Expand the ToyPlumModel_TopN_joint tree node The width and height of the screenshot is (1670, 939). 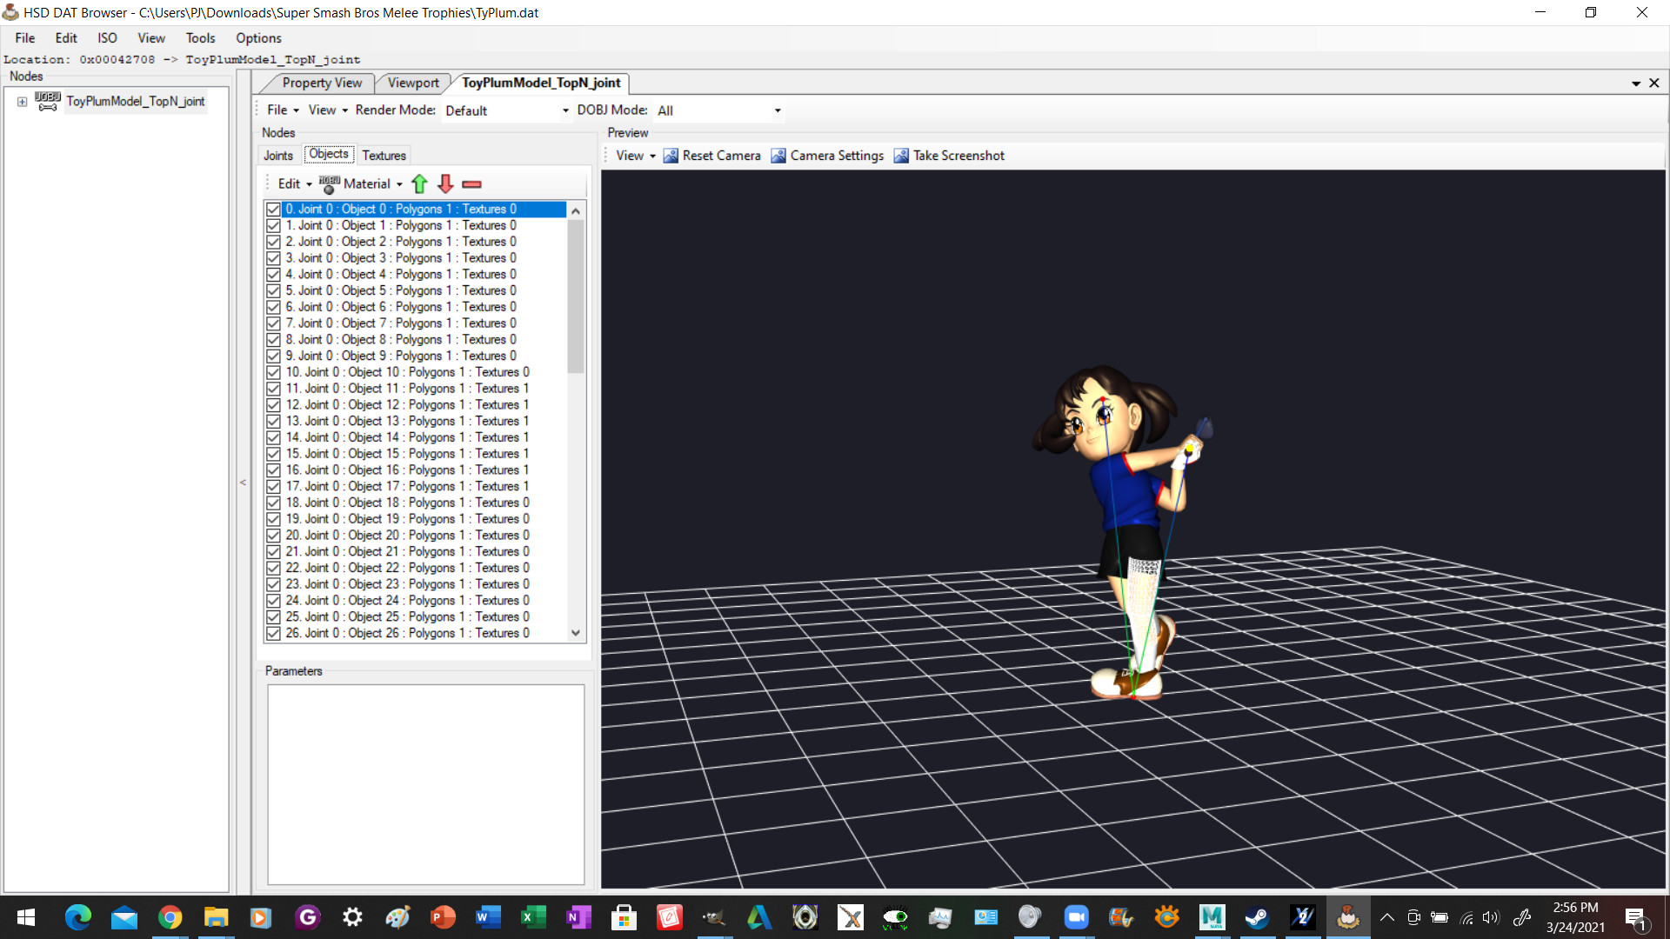point(22,102)
